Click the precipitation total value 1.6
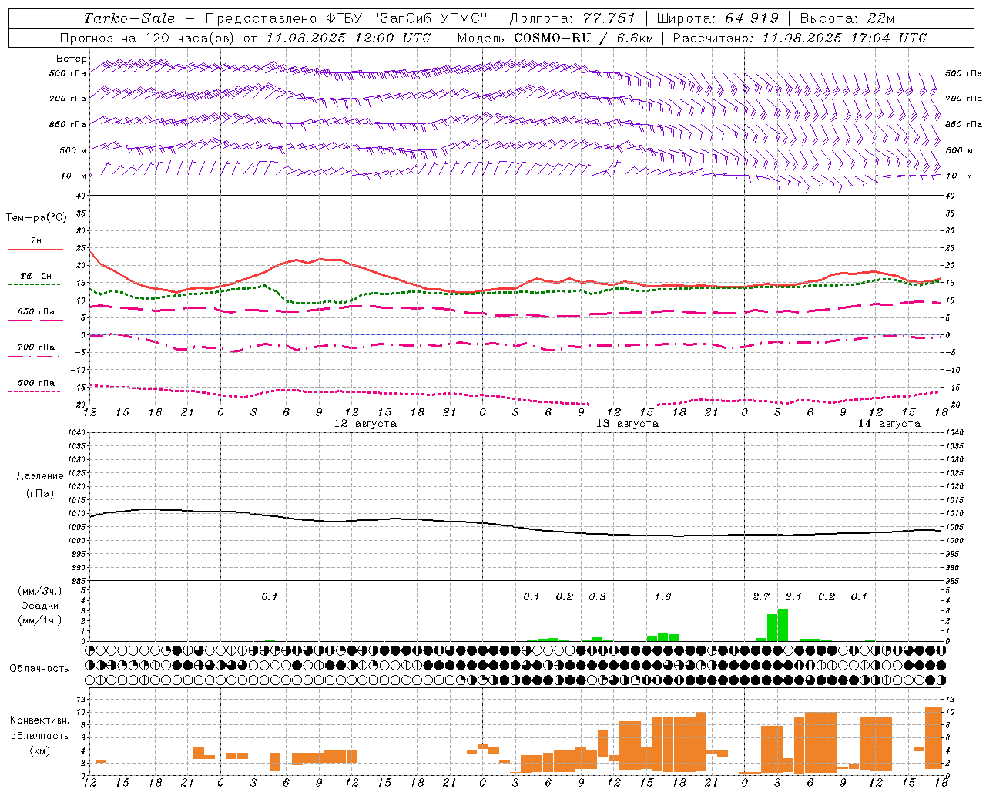The height and width of the screenshot is (789, 986). pos(662,596)
